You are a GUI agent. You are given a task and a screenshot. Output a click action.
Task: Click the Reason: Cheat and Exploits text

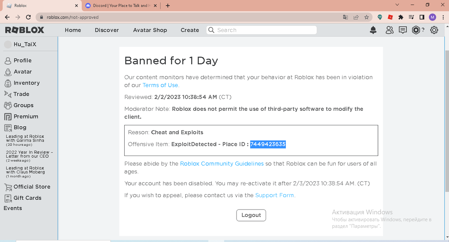click(x=165, y=132)
